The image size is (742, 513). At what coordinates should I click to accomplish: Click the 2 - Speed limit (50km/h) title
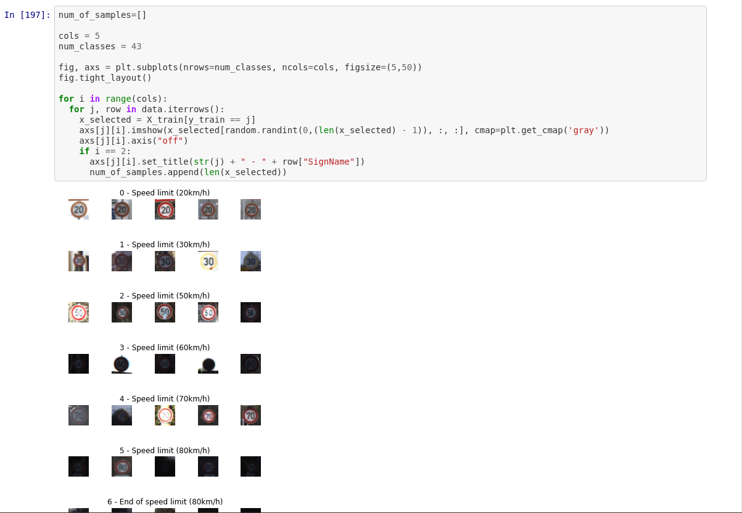tap(165, 296)
